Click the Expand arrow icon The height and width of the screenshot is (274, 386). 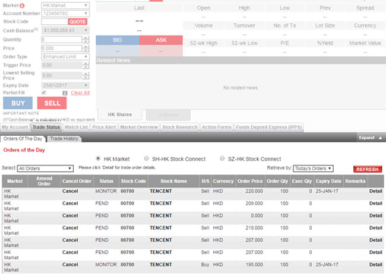(379, 138)
